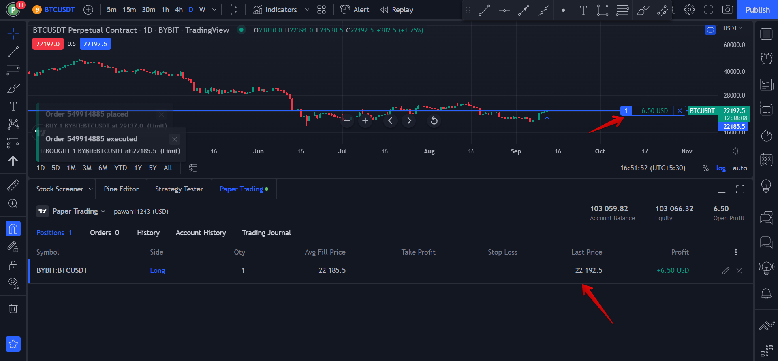This screenshot has width=778, height=361.
Task: Open the BTCUSDT symbol search
Action: [54, 10]
